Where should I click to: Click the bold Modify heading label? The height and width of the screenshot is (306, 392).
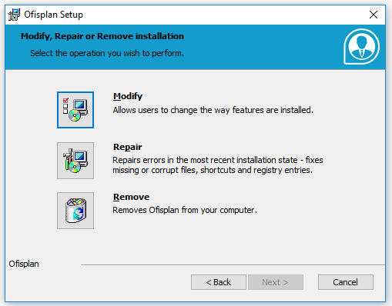(128, 96)
